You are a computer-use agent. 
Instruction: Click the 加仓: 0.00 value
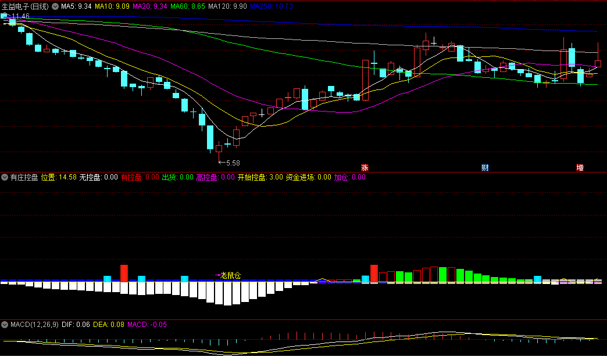(x=349, y=178)
